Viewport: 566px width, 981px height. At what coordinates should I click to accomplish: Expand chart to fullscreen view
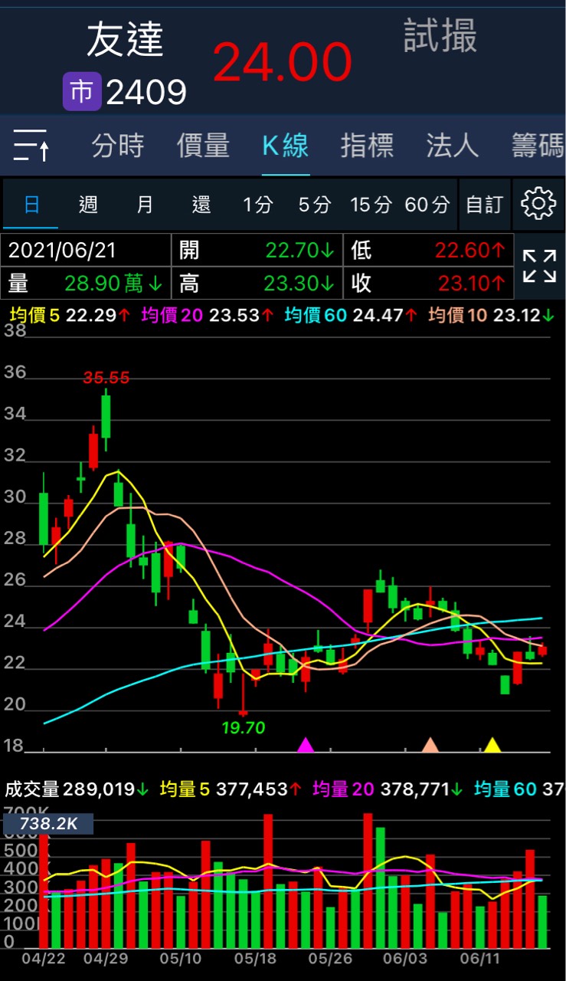(x=539, y=266)
